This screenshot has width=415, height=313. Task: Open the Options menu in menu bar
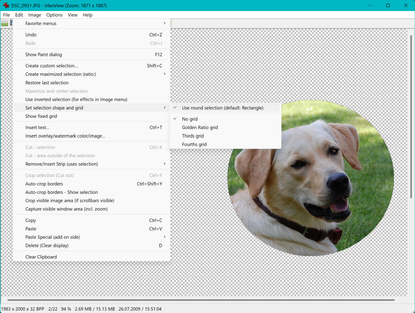coord(54,15)
